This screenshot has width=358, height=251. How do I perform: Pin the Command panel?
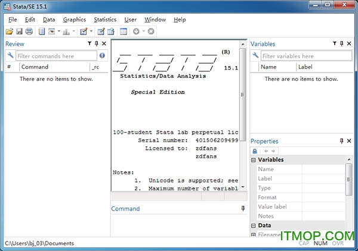point(243,208)
